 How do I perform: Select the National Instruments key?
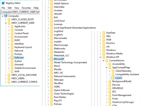65,76
